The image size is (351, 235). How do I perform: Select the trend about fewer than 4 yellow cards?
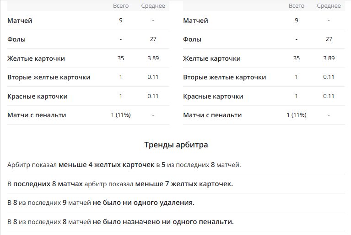pyautogui.click(x=124, y=165)
